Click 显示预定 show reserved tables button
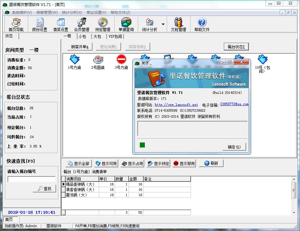300x231 pixels. (x=158, y=164)
